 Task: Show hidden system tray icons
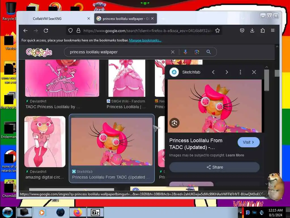(x=241, y=212)
